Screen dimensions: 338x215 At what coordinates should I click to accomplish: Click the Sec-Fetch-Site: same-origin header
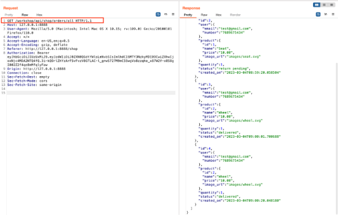point(34,85)
